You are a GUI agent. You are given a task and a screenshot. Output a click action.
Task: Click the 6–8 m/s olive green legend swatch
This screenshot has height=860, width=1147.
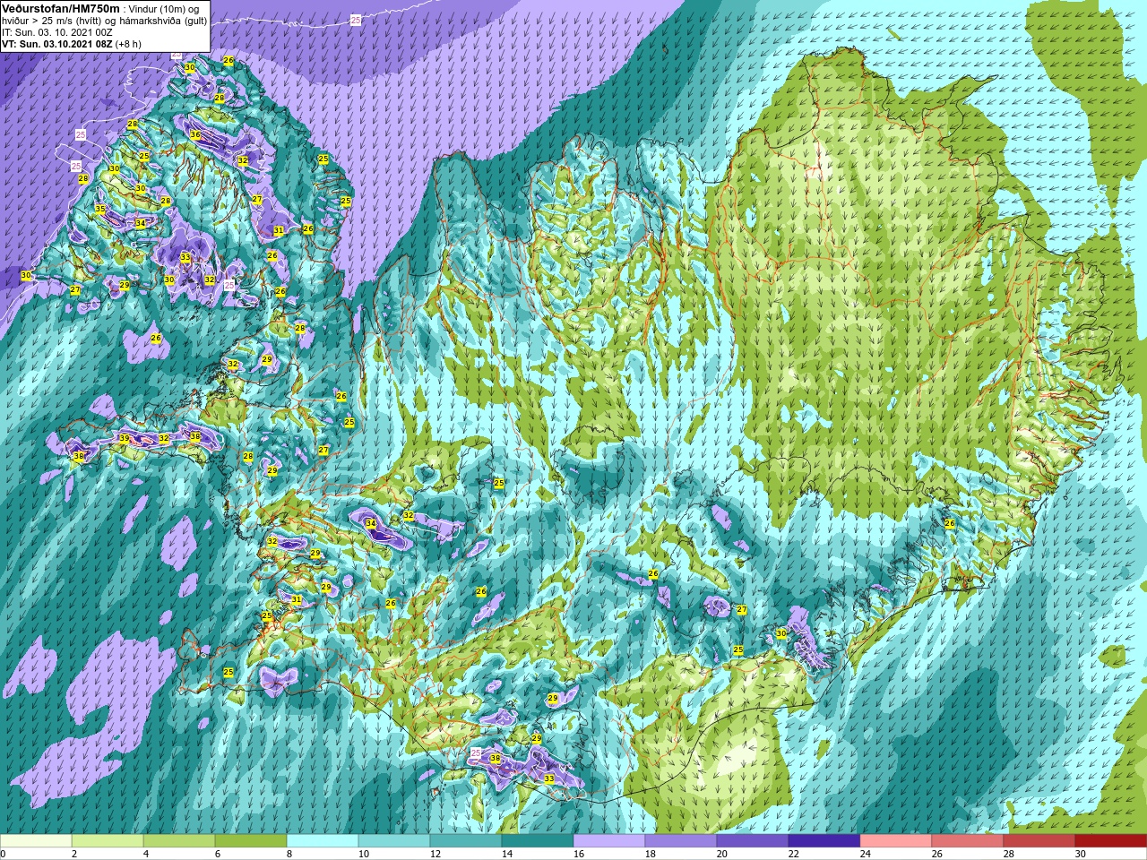251,841
